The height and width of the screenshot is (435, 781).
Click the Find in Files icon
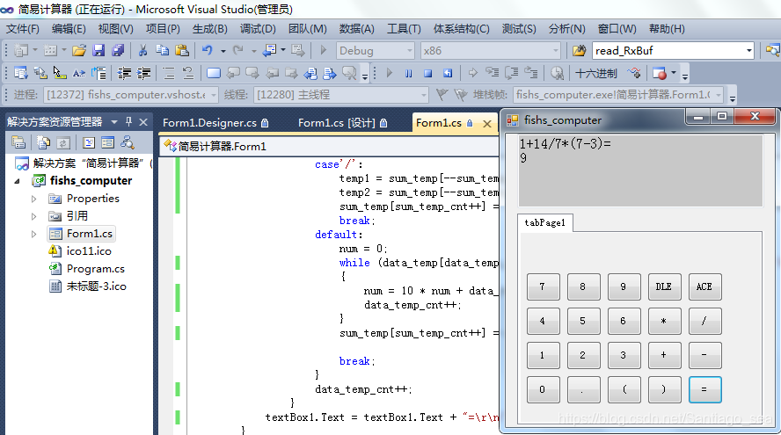coord(579,50)
